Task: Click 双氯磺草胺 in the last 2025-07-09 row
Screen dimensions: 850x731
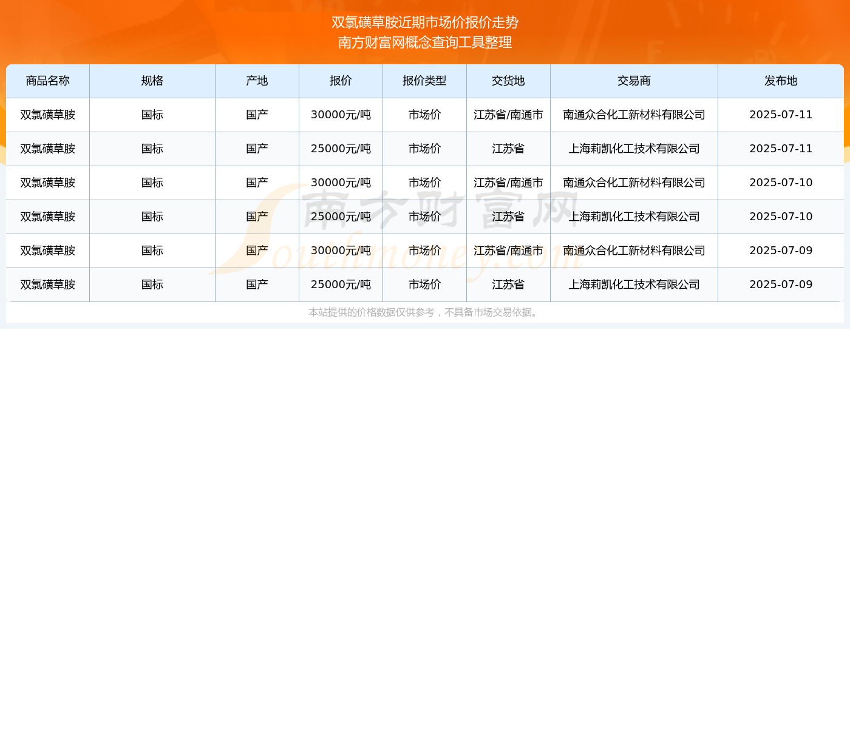Action: pyautogui.click(x=48, y=285)
